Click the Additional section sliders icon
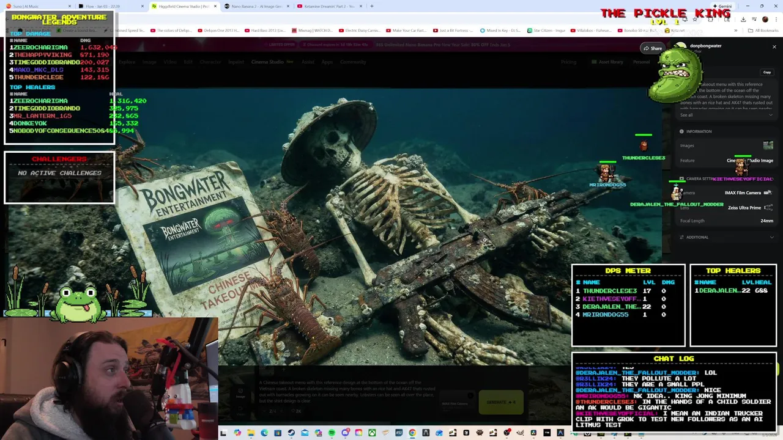 681,237
